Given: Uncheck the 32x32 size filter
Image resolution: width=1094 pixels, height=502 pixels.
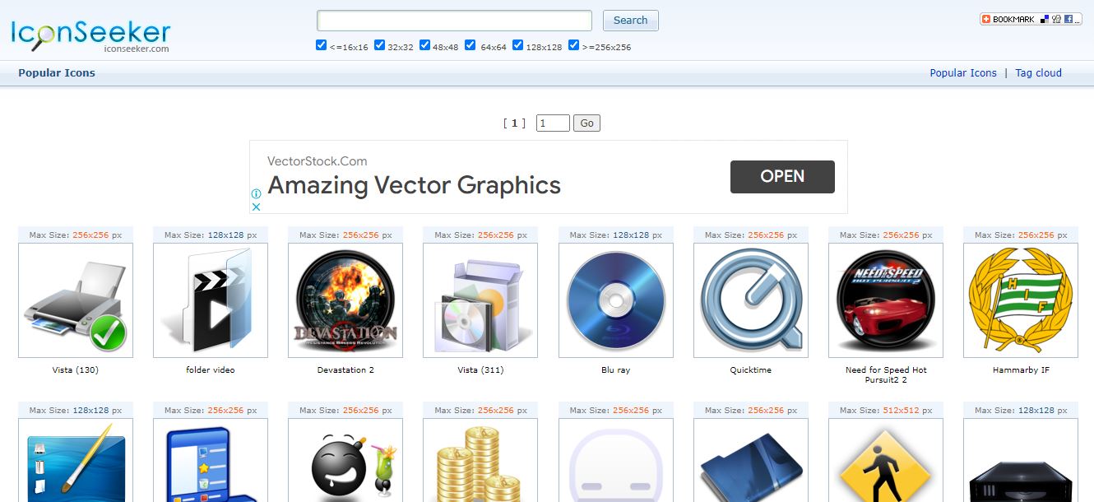Looking at the screenshot, I should coord(379,44).
